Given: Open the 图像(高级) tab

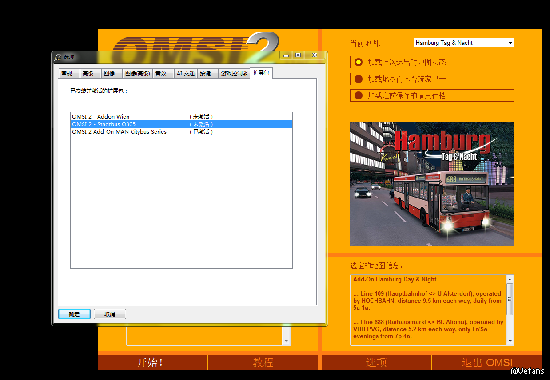Looking at the screenshot, I should pos(138,74).
